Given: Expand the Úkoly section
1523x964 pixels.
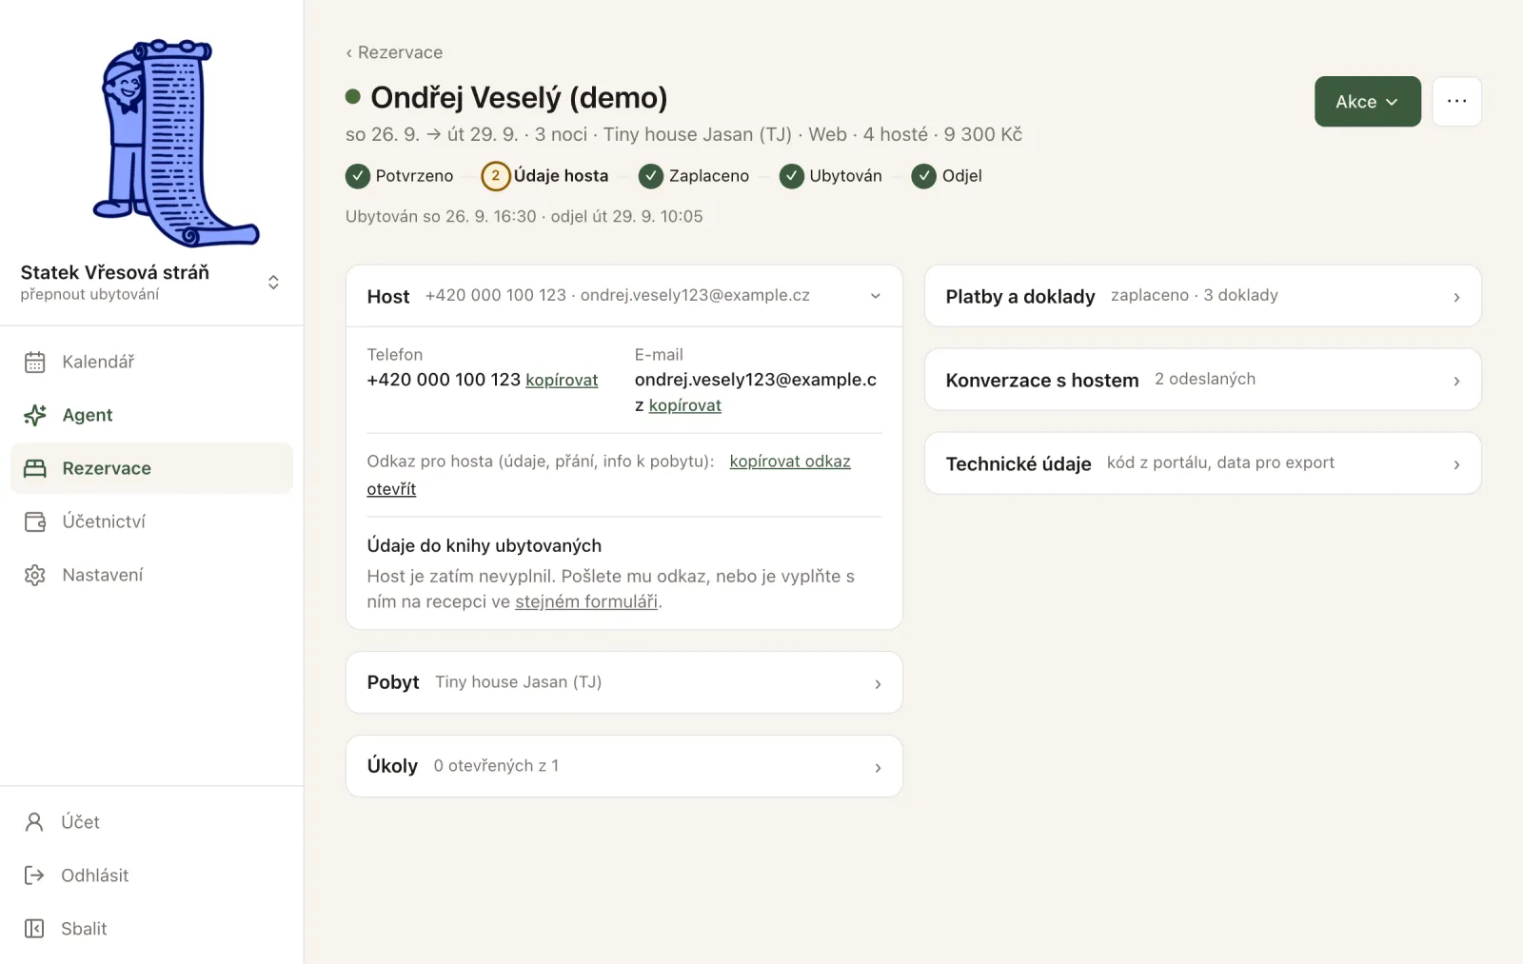Looking at the screenshot, I should (624, 766).
